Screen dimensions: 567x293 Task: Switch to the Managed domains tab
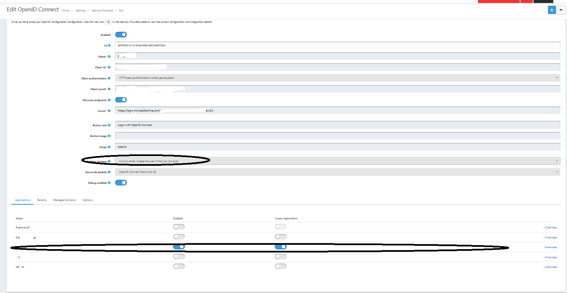click(x=65, y=200)
